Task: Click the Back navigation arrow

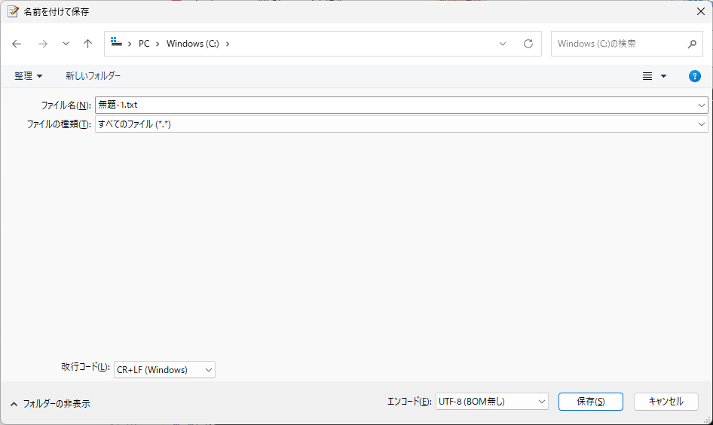Action: pos(17,44)
